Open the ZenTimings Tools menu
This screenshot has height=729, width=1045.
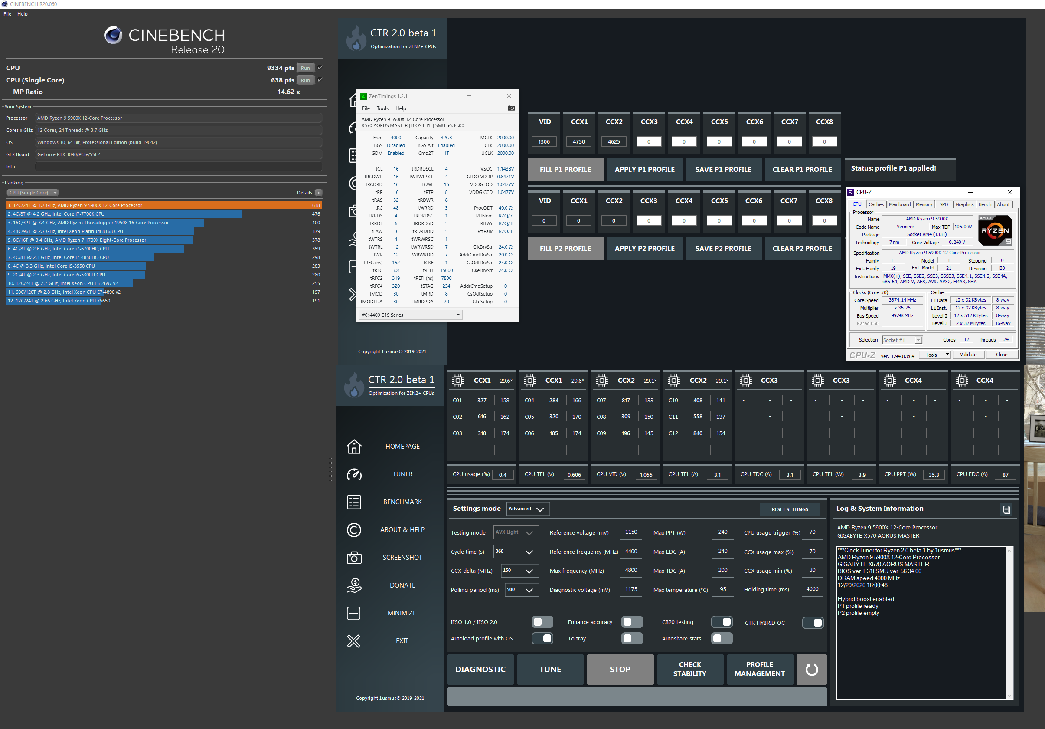tap(382, 108)
